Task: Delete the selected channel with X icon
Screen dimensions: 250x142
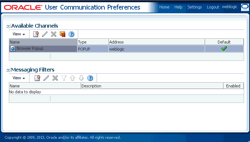Action: click(x=53, y=34)
